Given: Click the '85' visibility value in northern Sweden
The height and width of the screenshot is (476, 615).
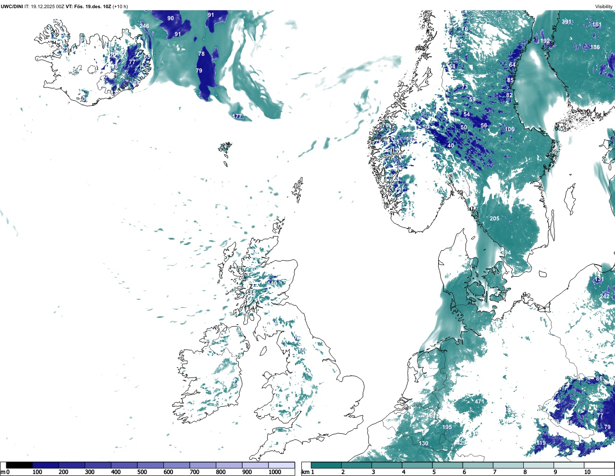Looking at the screenshot, I should point(510,80).
